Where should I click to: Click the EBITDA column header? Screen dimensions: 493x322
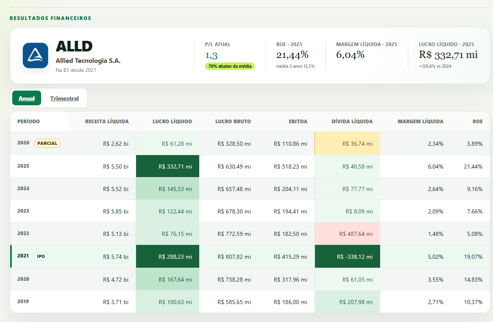pyautogui.click(x=298, y=121)
